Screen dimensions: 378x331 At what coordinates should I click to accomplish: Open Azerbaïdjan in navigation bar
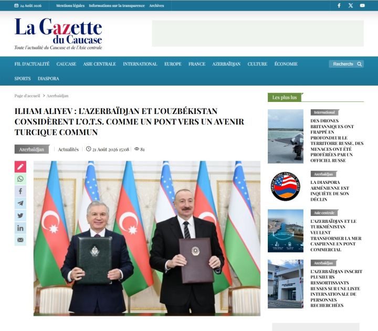(x=226, y=64)
